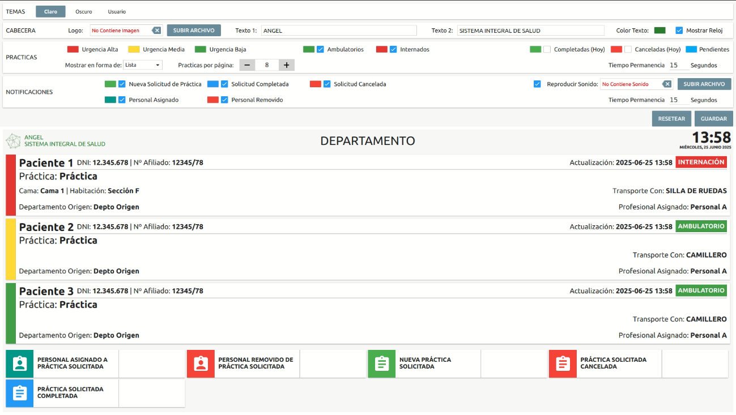The image size is (736, 415).
Task: Disable the Ambulatorios checkbox
Action: click(x=321, y=49)
